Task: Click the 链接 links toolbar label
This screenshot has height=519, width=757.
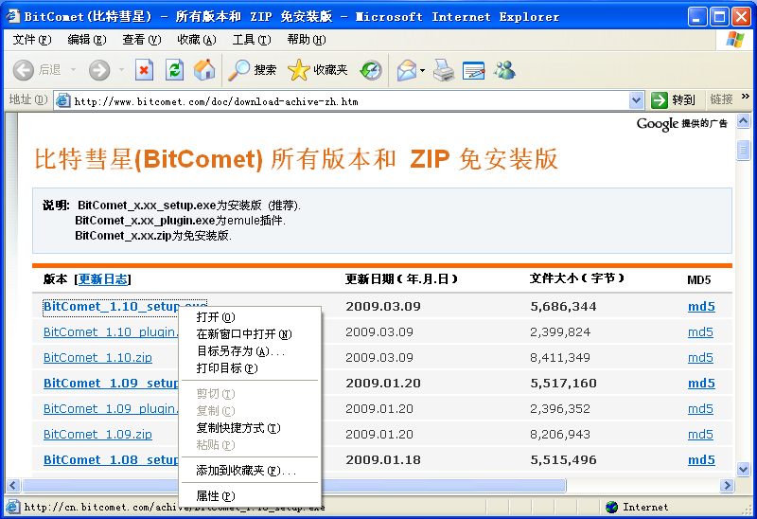Action: coord(721,99)
